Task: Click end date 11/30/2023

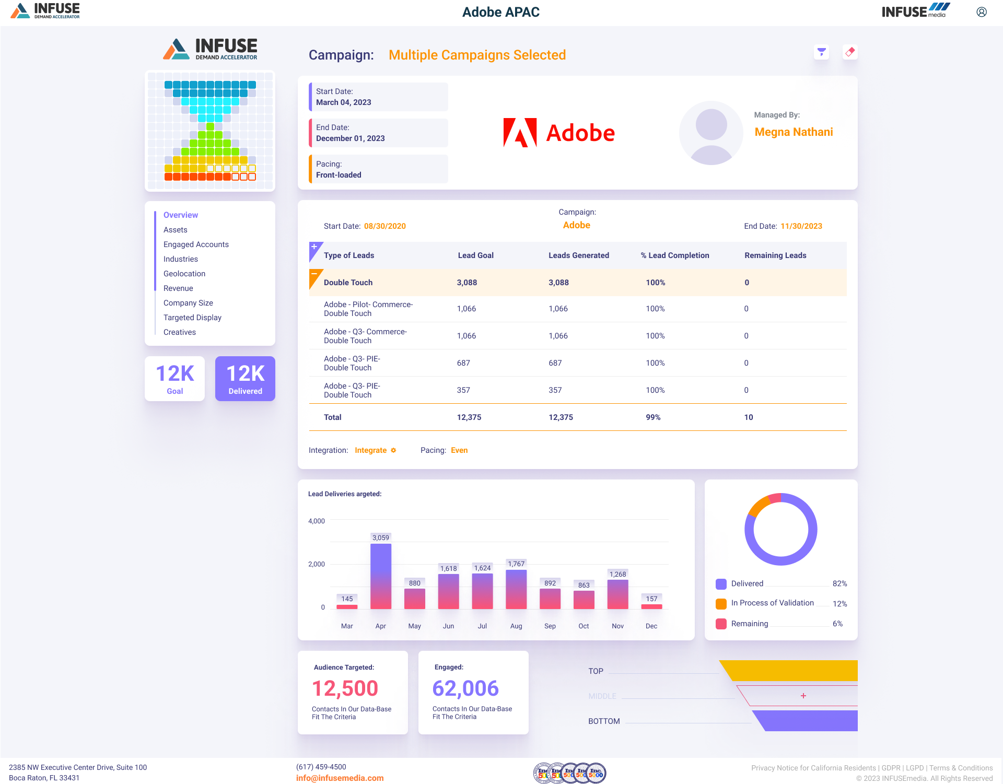Action: coord(801,226)
